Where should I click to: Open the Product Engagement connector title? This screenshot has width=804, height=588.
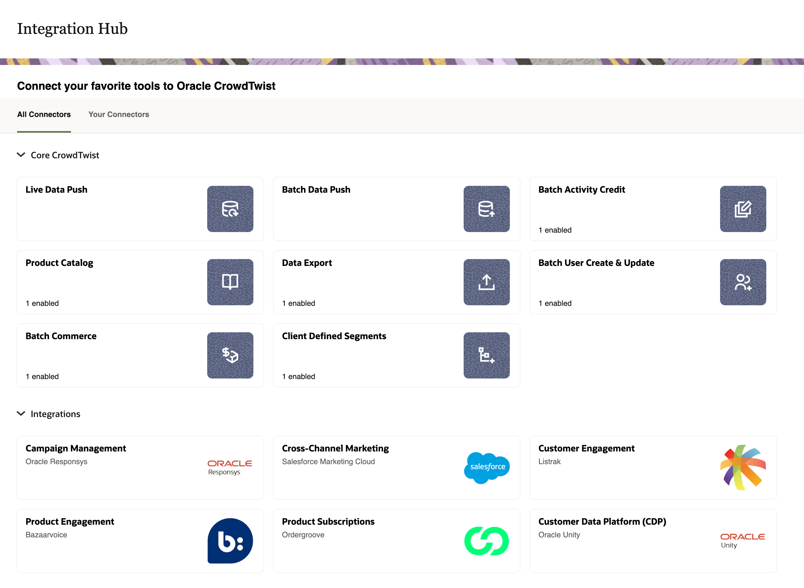coord(70,522)
